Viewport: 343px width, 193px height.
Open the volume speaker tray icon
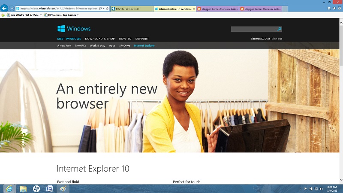(x=321, y=189)
